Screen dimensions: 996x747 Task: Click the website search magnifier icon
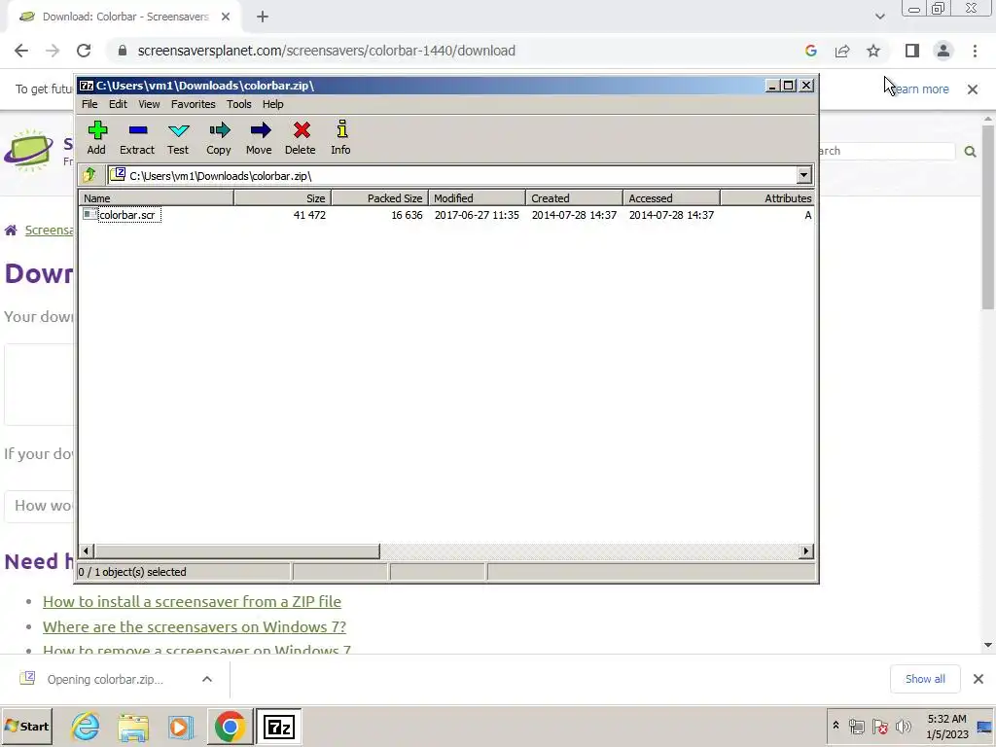click(970, 151)
